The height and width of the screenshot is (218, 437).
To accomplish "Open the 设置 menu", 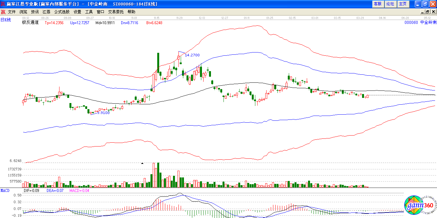I will [77, 12].
